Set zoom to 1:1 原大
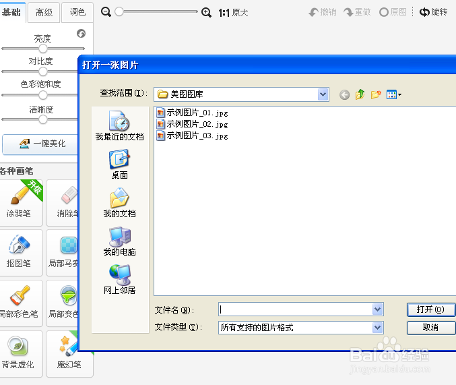Viewport: 456px width, 385px height. click(233, 13)
